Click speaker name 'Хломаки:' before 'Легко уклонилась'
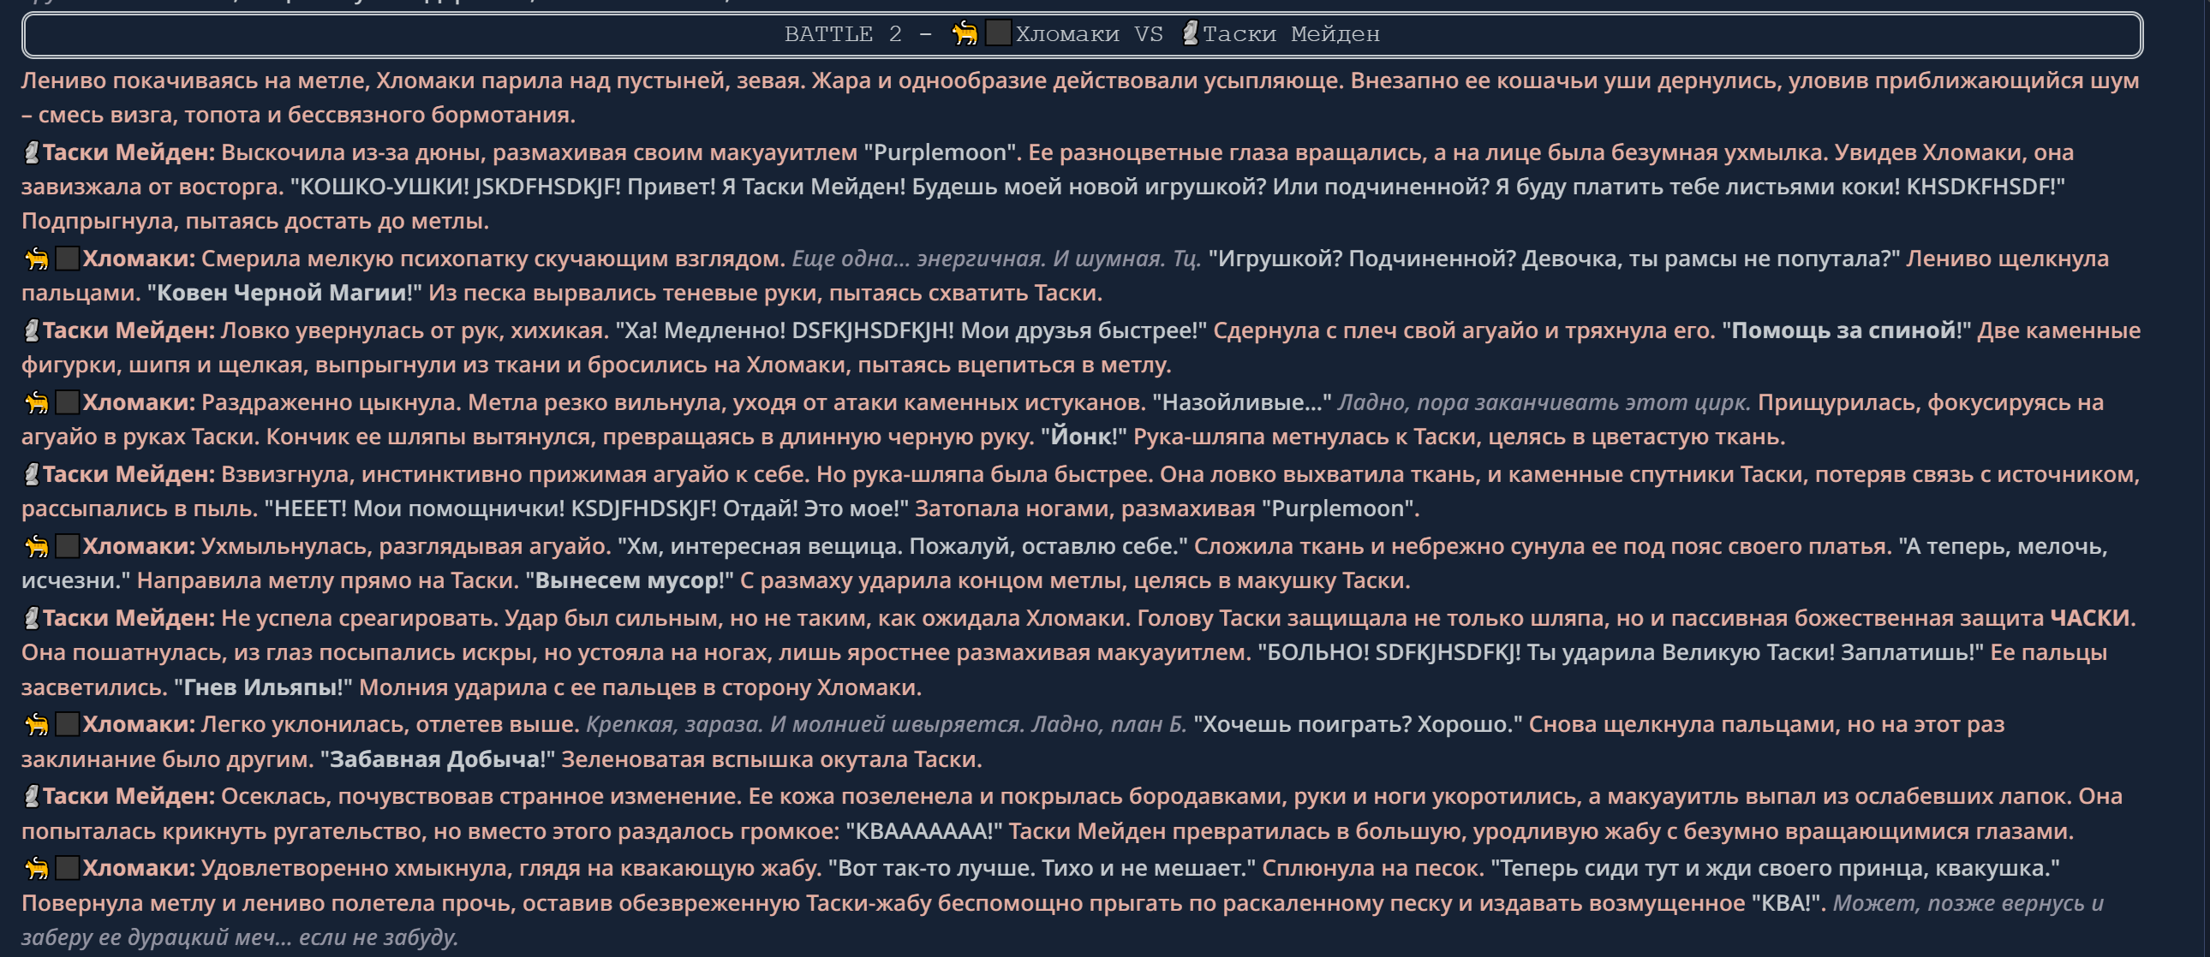 (x=139, y=725)
